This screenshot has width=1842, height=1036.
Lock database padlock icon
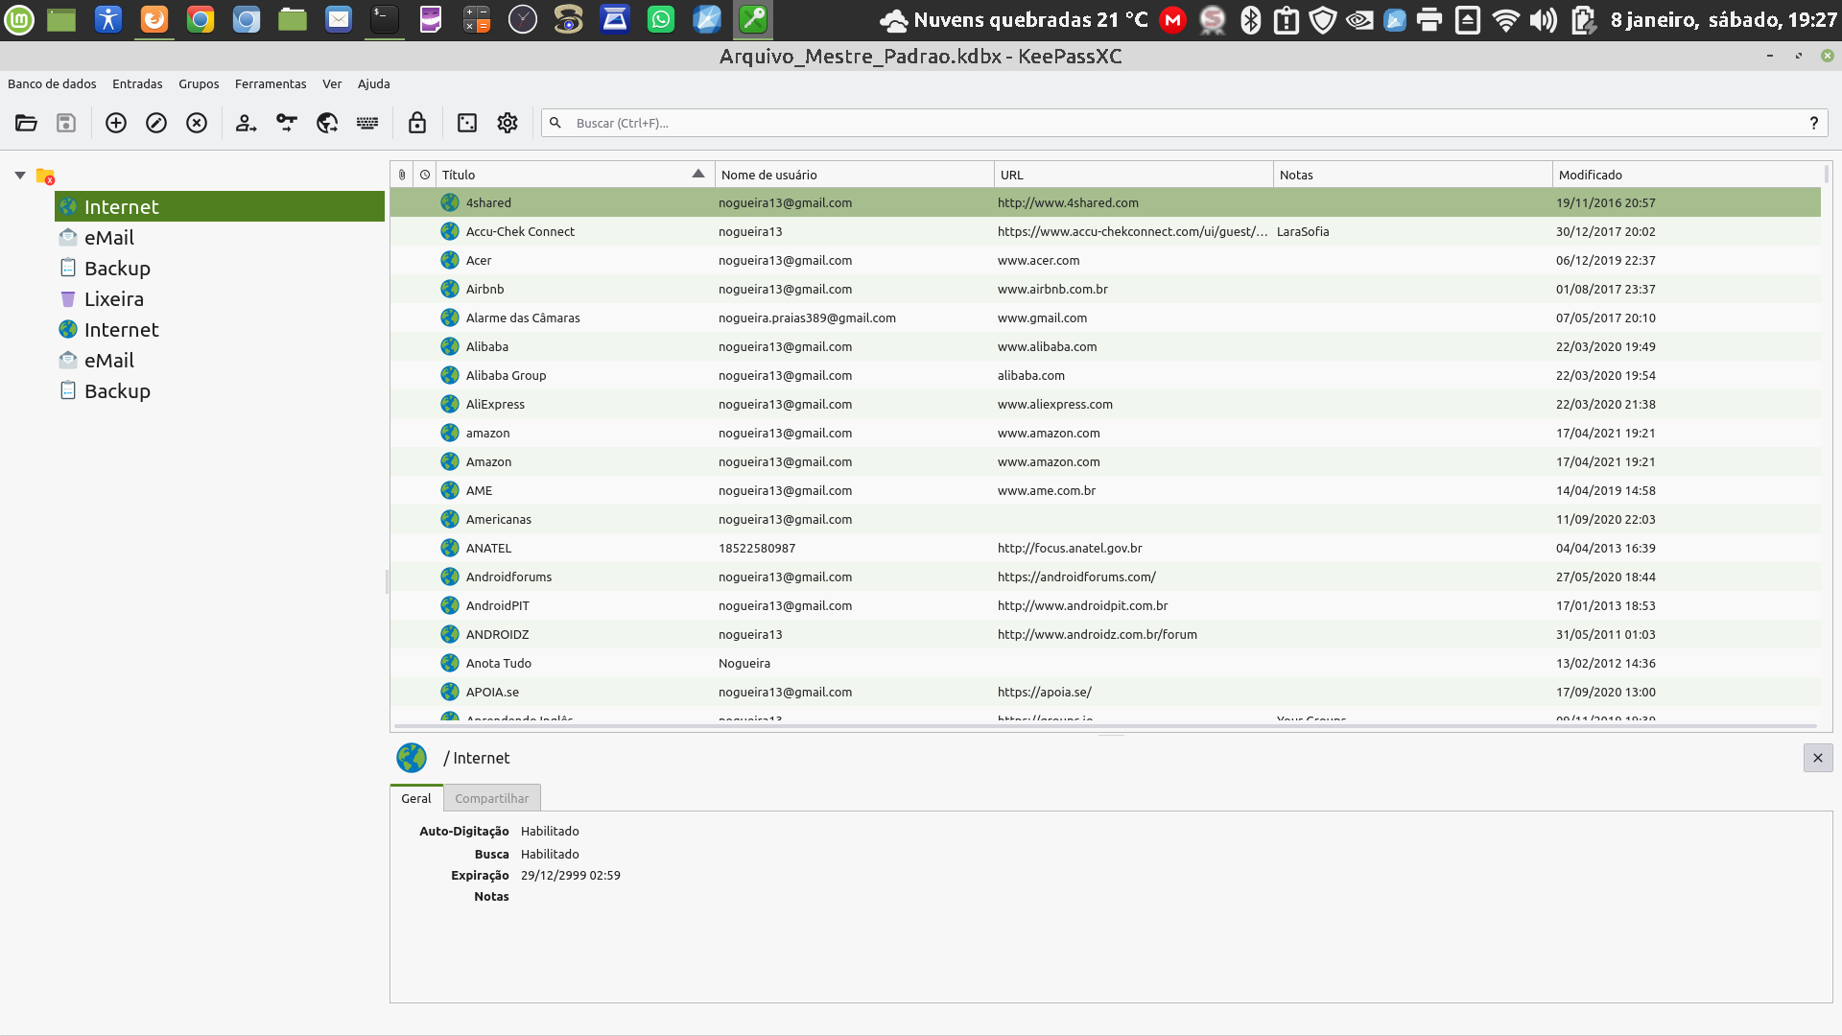pos(417,123)
